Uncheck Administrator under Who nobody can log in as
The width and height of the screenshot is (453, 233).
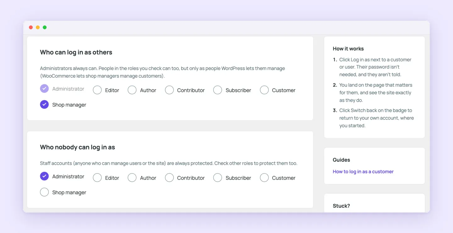pos(44,176)
